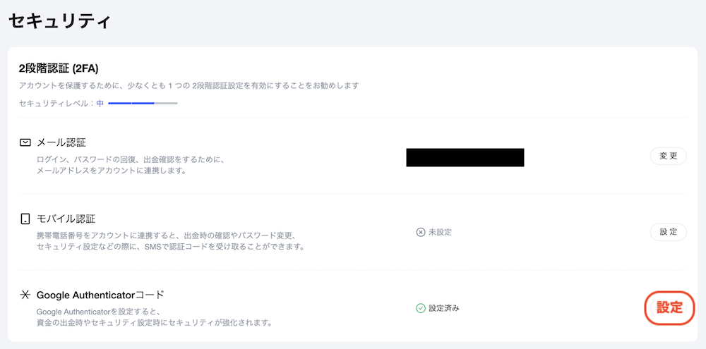
Task: Click the line ログイン、パスワードの回復、出金確認をするために
Action: (x=130, y=159)
